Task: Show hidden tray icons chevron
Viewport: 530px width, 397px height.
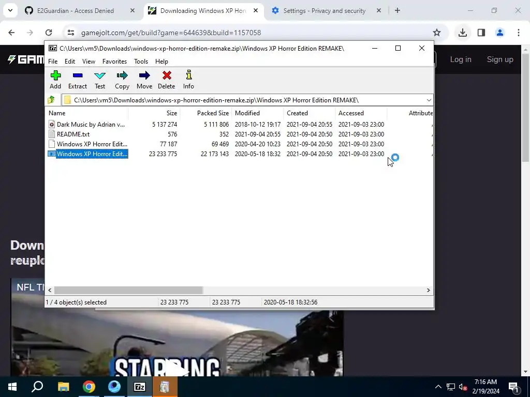Action: (x=438, y=387)
